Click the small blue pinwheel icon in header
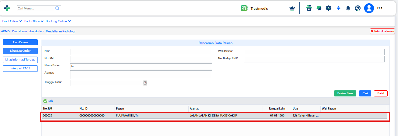This screenshot has width=398, height=136. [338, 8]
